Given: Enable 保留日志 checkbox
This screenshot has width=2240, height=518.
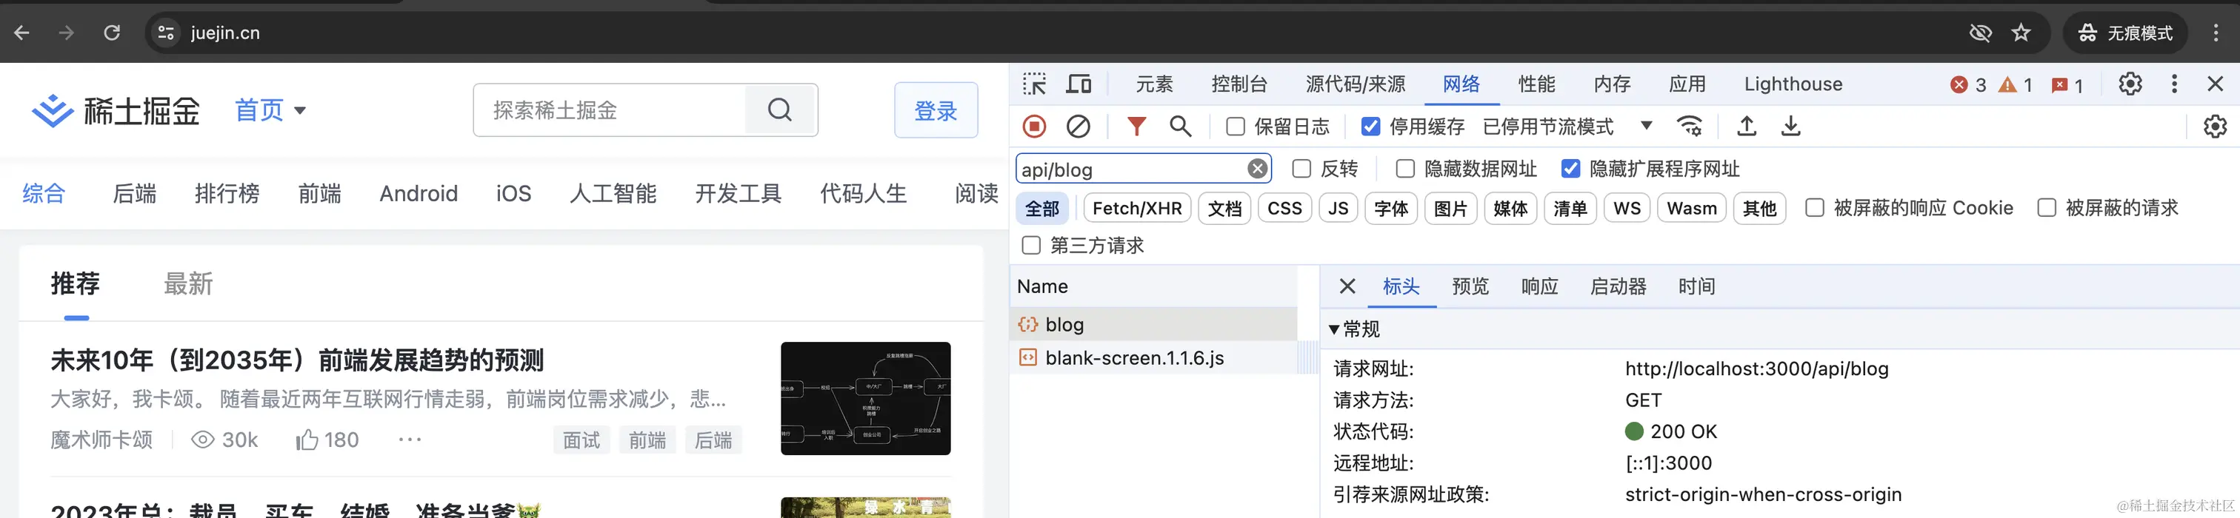Looking at the screenshot, I should (1235, 127).
